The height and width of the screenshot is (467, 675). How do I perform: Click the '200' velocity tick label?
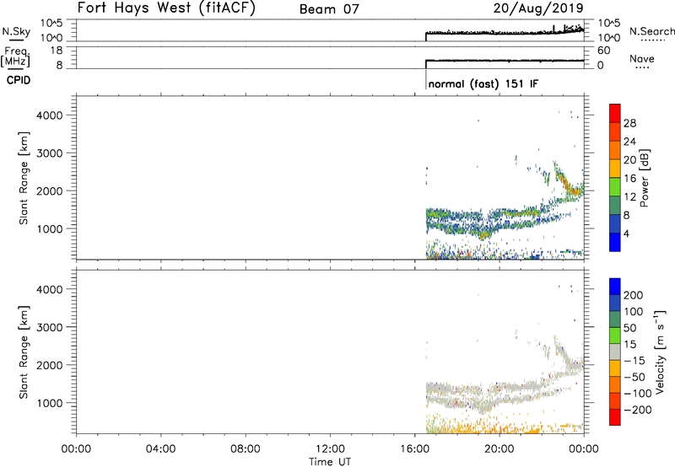pyautogui.click(x=634, y=295)
